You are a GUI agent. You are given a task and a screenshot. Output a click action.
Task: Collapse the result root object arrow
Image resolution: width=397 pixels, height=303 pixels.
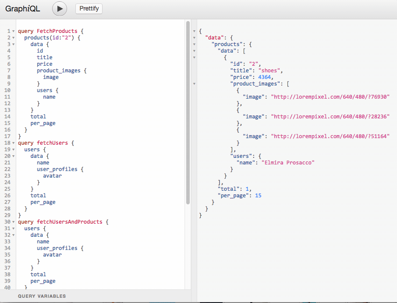click(194, 31)
